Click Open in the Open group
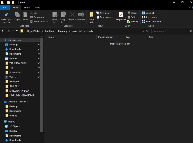The image size is (193, 143). [133, 13]
